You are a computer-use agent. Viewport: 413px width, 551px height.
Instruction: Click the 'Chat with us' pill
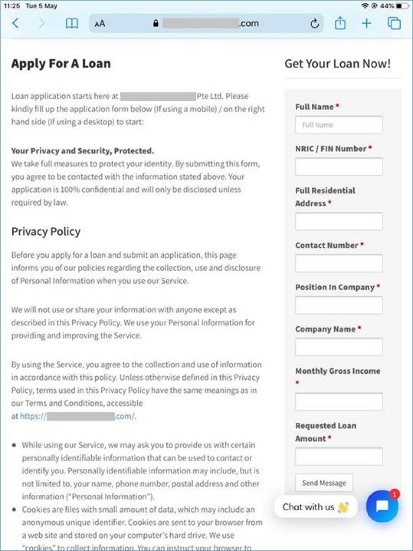315,506
